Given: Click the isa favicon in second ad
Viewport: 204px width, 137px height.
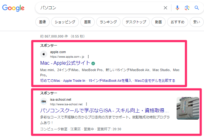Looking at the screenshot, I should coord(44,102).
